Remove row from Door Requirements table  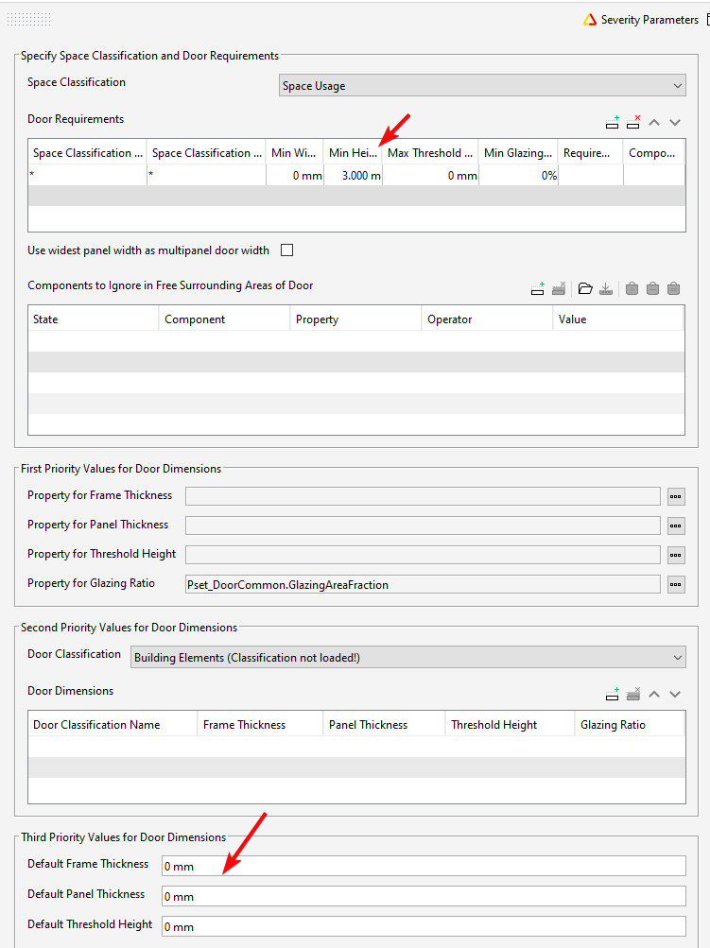[x=633, y=122]
